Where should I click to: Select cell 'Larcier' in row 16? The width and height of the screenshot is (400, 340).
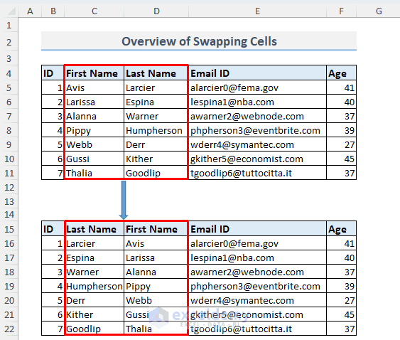pos(94,243)
